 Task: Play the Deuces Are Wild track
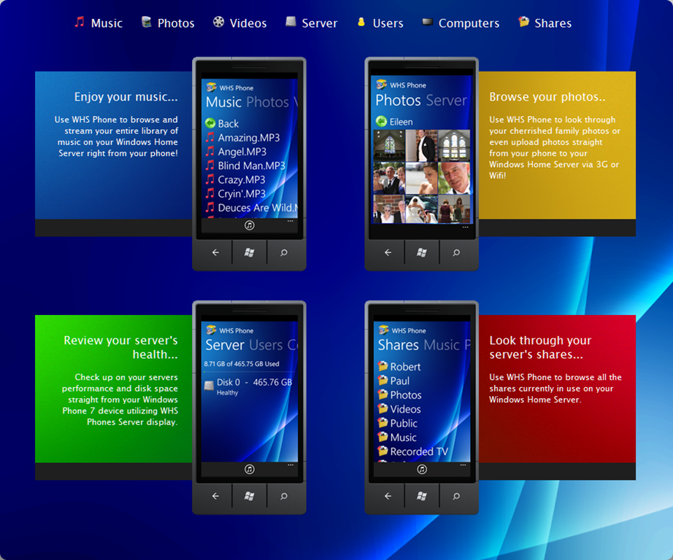point(251,208)
